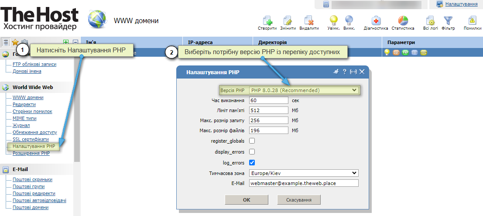
Task: Select the menu list view icon
Action: point(5,42)
